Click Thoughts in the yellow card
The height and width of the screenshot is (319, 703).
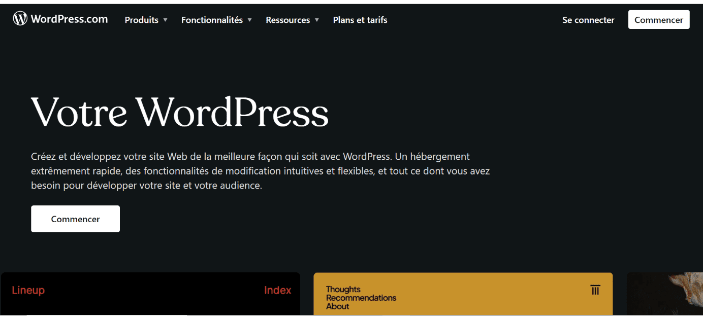(x=343, y=289)
